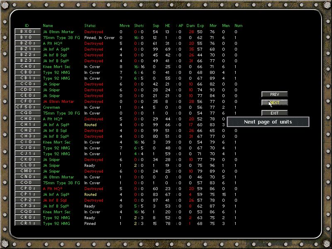332x249 pixels.
Task: Select unit ID button CD0s
Action: coord(27,90)
